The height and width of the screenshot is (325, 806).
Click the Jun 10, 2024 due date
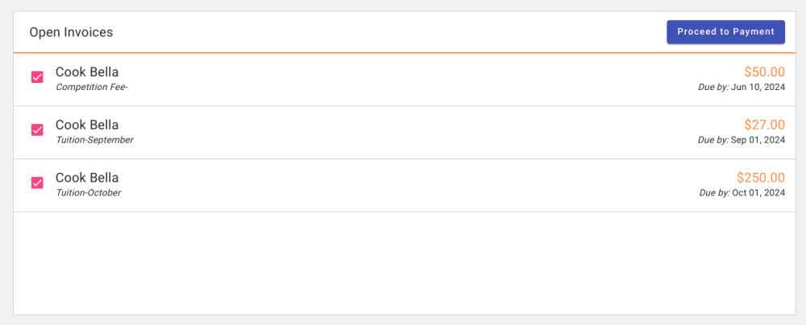758,87
